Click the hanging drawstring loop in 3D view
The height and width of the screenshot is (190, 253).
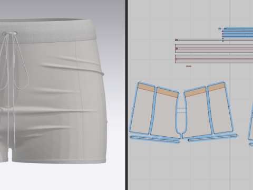(22, 70)
